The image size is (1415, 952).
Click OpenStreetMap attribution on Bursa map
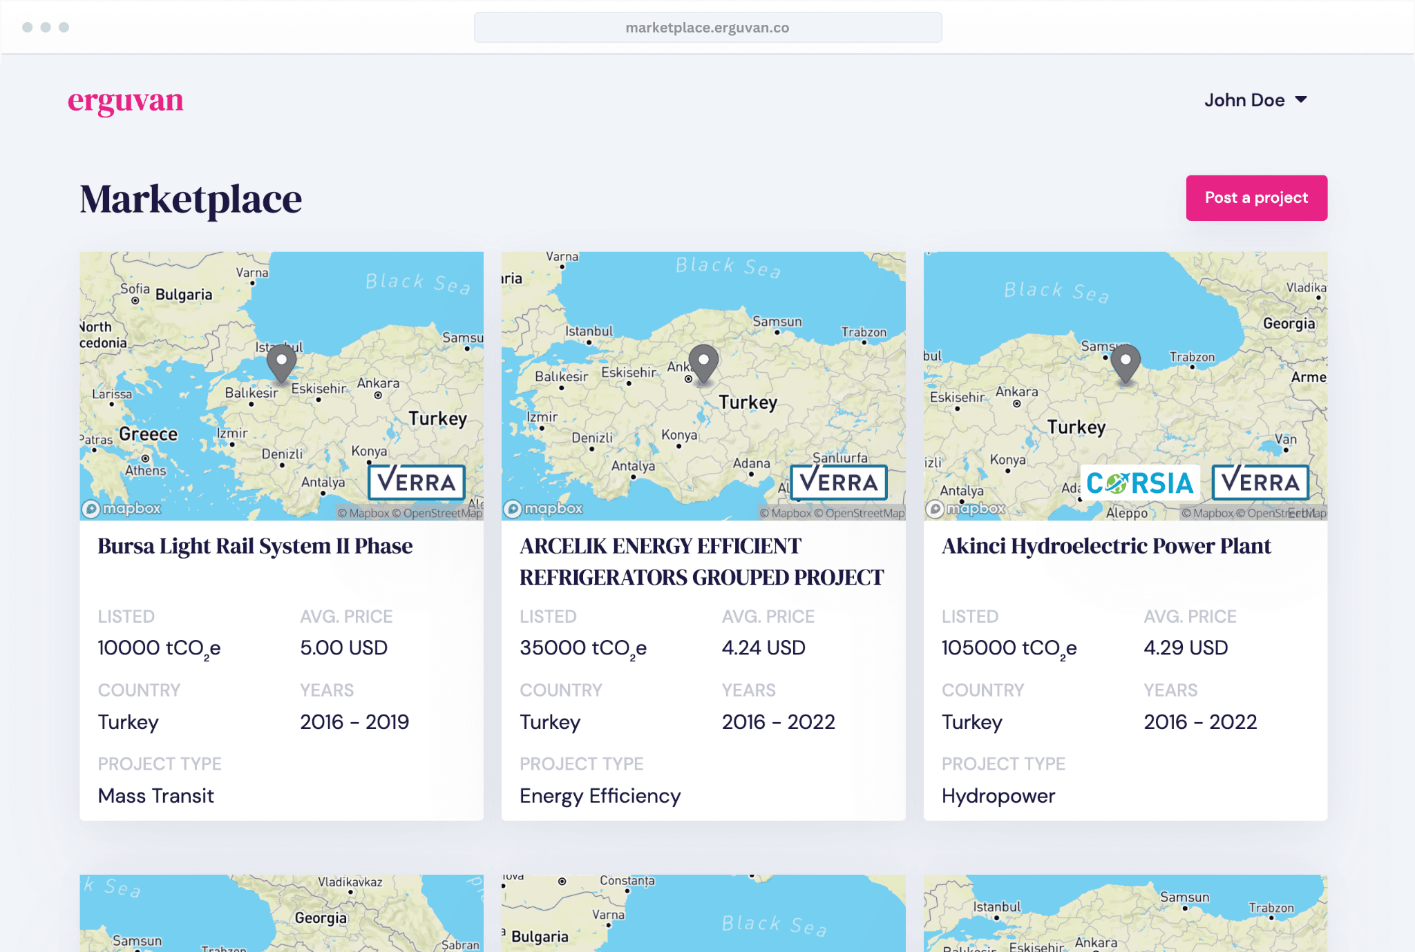pyautogui.click(x=437, y=513)
